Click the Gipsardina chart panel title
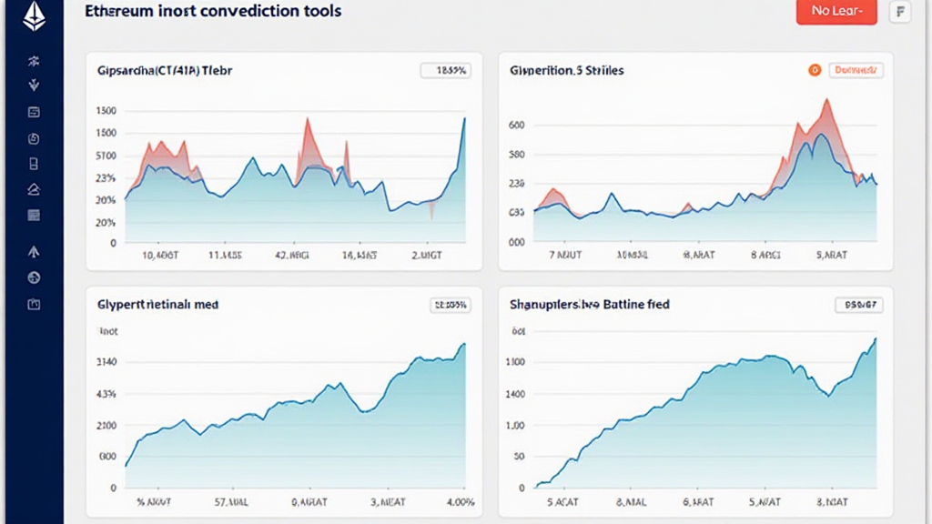The height and width of the screenshot is (524, 932). (165, 70)
